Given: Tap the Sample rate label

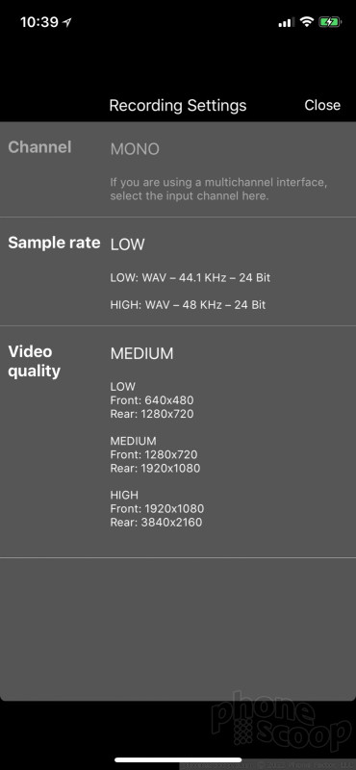Looking at the screenshot, I should coord(54,243).
